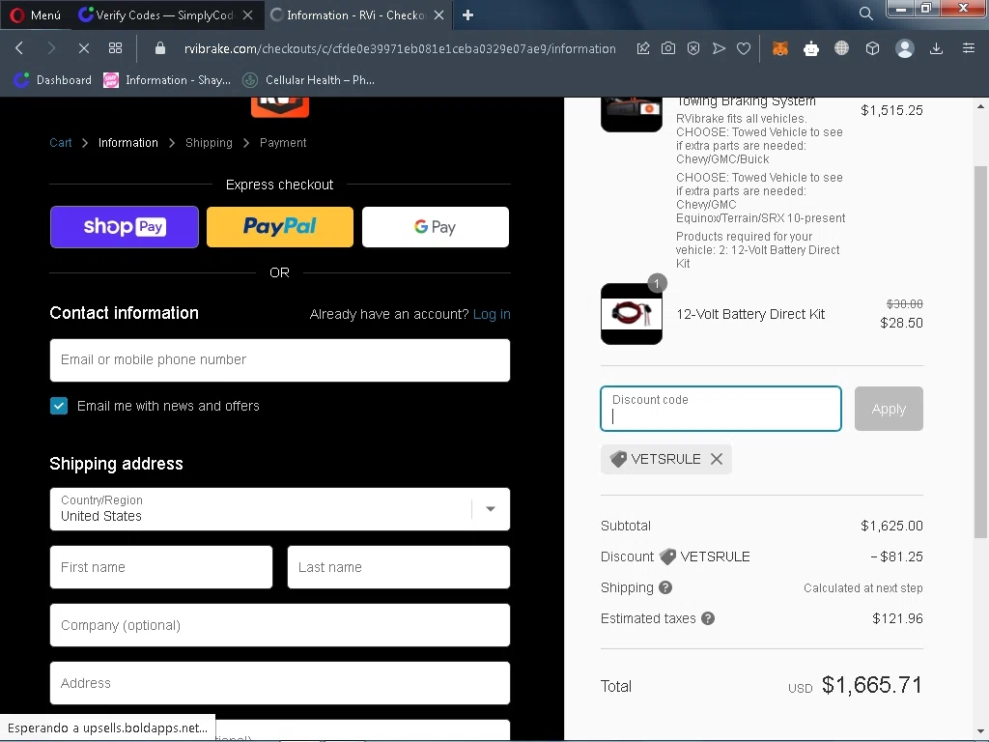Click the order summary vertical scrollbar
The width and height of the screenshot is (989, 742).
coord(980,352)
